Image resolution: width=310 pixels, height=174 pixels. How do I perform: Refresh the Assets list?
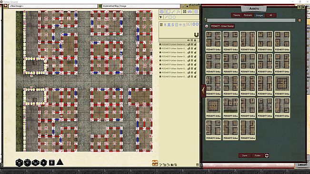[x=267, y=155]
